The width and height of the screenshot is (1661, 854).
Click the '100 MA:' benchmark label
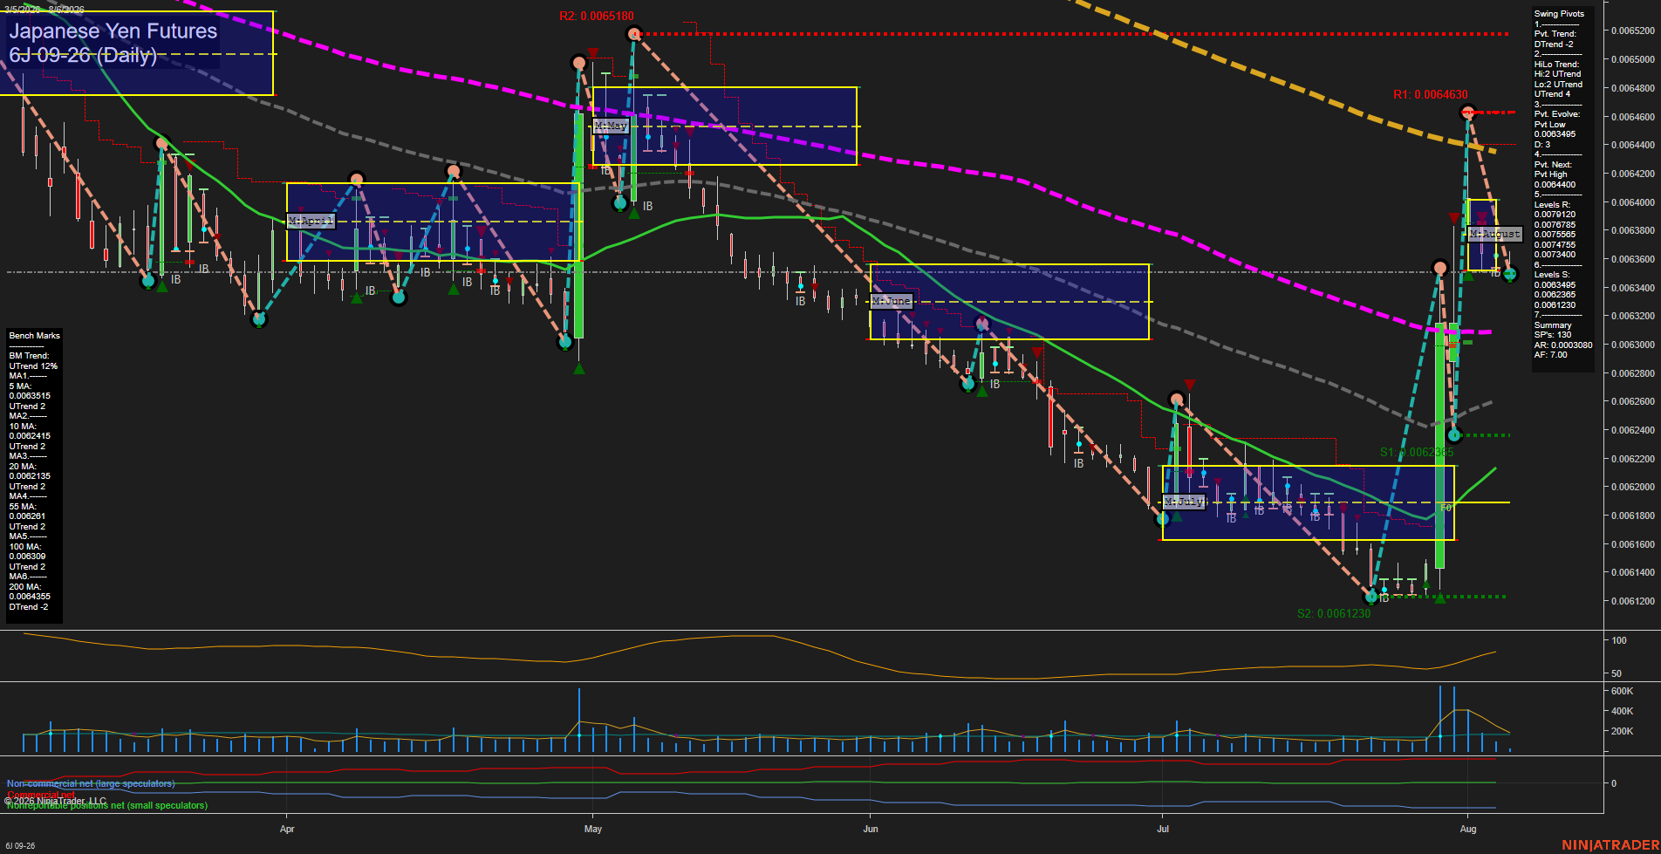coord(25,547)
